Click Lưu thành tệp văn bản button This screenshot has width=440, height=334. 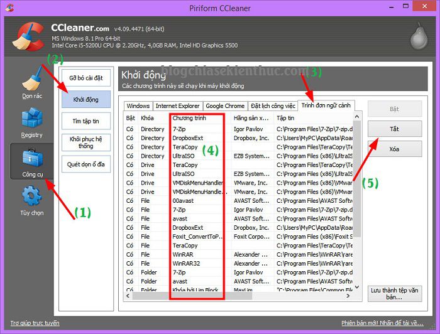[395, 294]
